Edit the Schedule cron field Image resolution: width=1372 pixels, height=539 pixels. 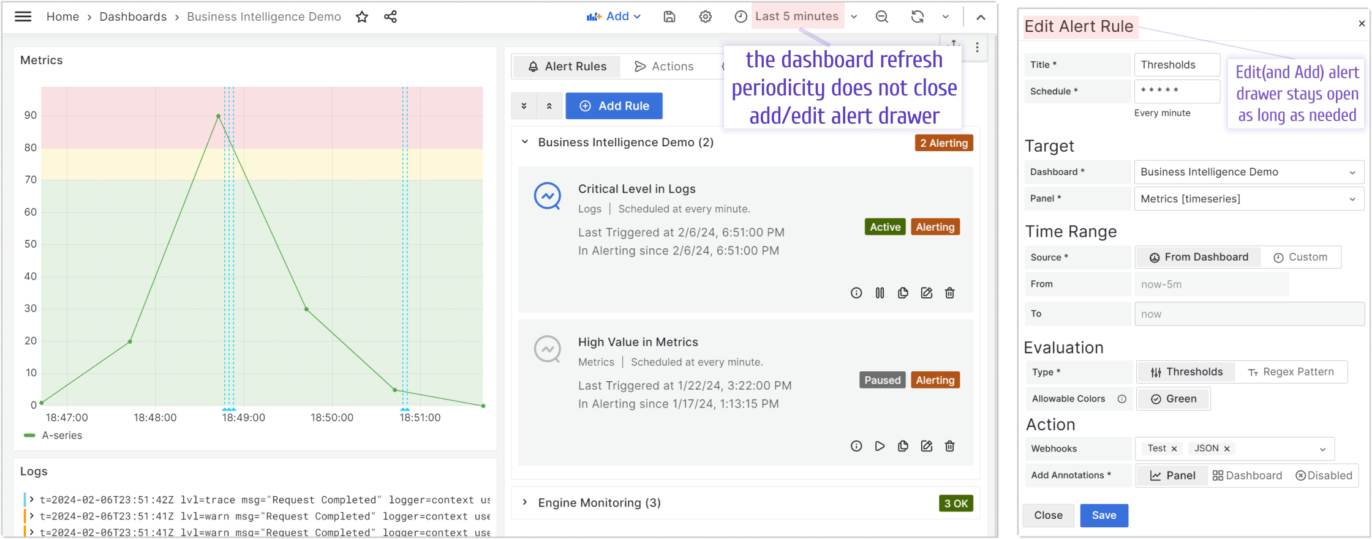(x=1177, y=91)
